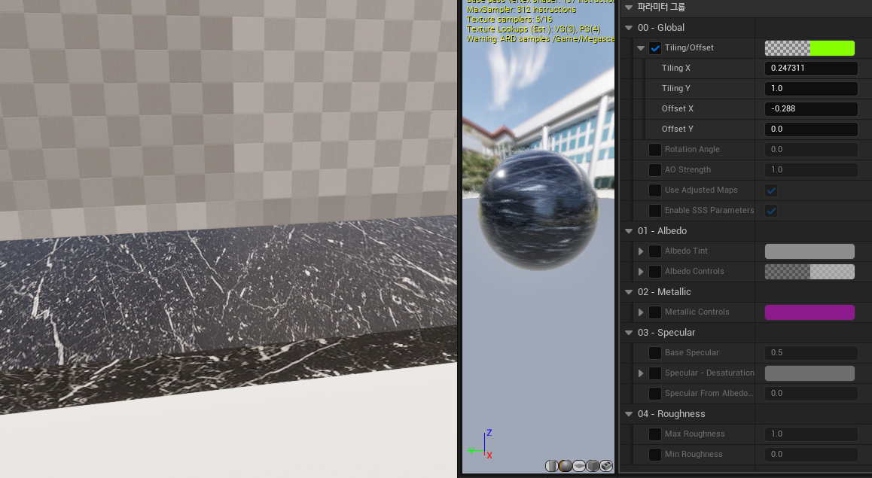
Task: Click the 'Max Roughness' parameter label
Action: 694,434
